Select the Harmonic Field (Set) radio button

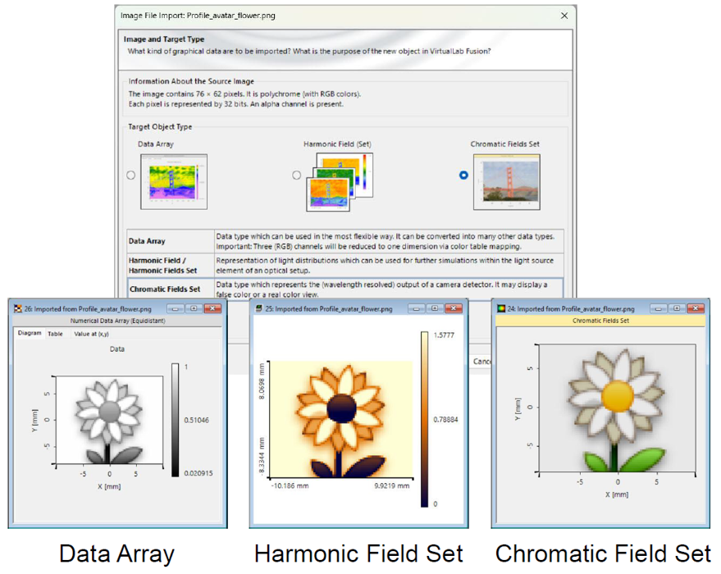tap(297, 175)
